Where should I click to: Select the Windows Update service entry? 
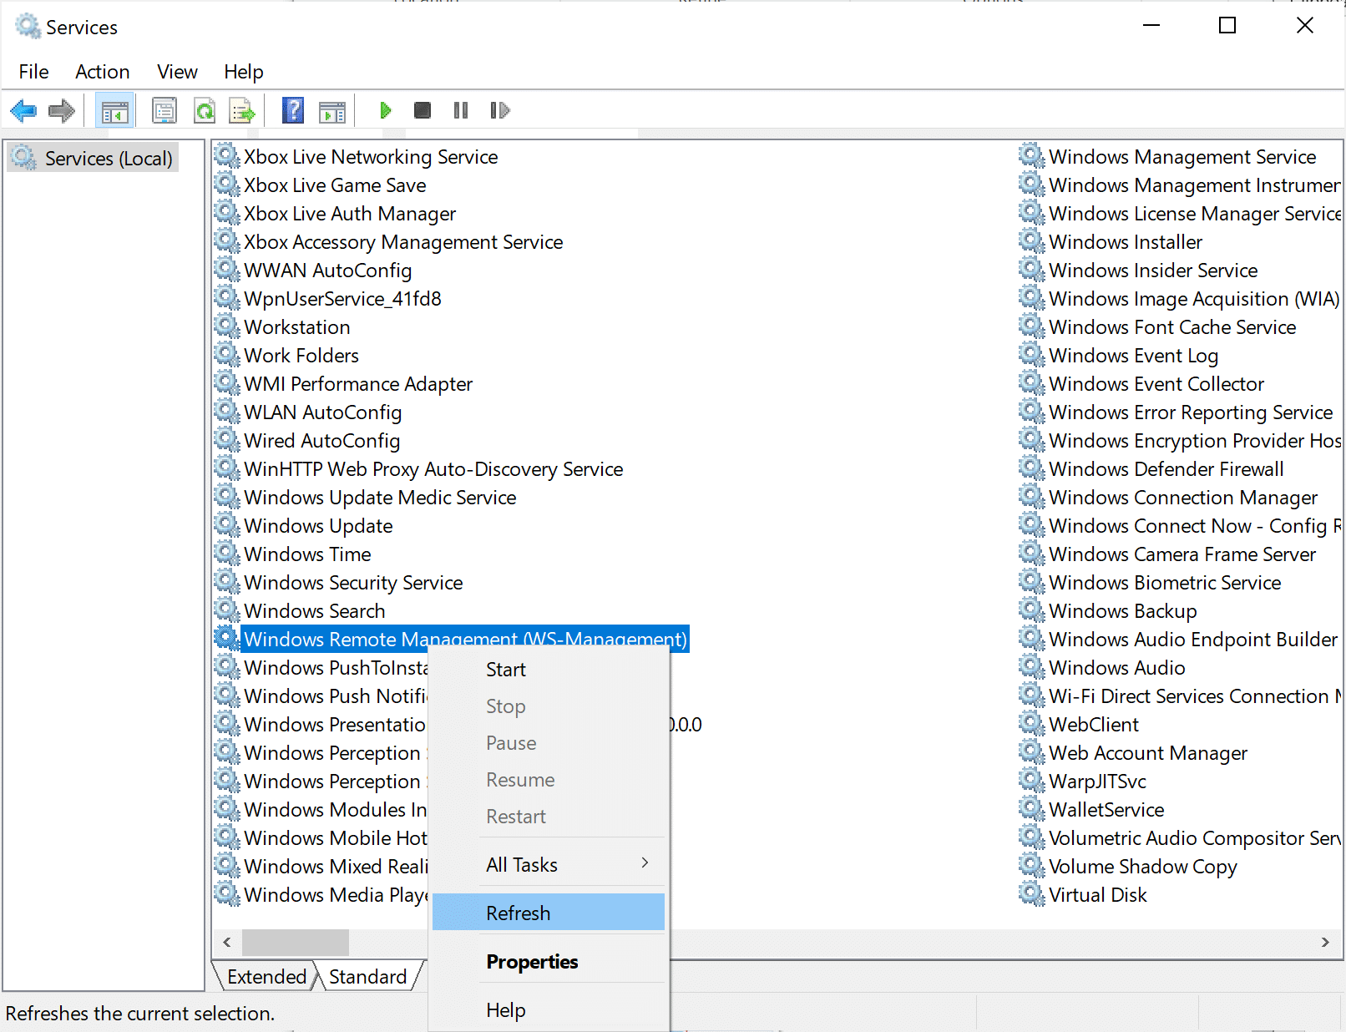(317, 525)
